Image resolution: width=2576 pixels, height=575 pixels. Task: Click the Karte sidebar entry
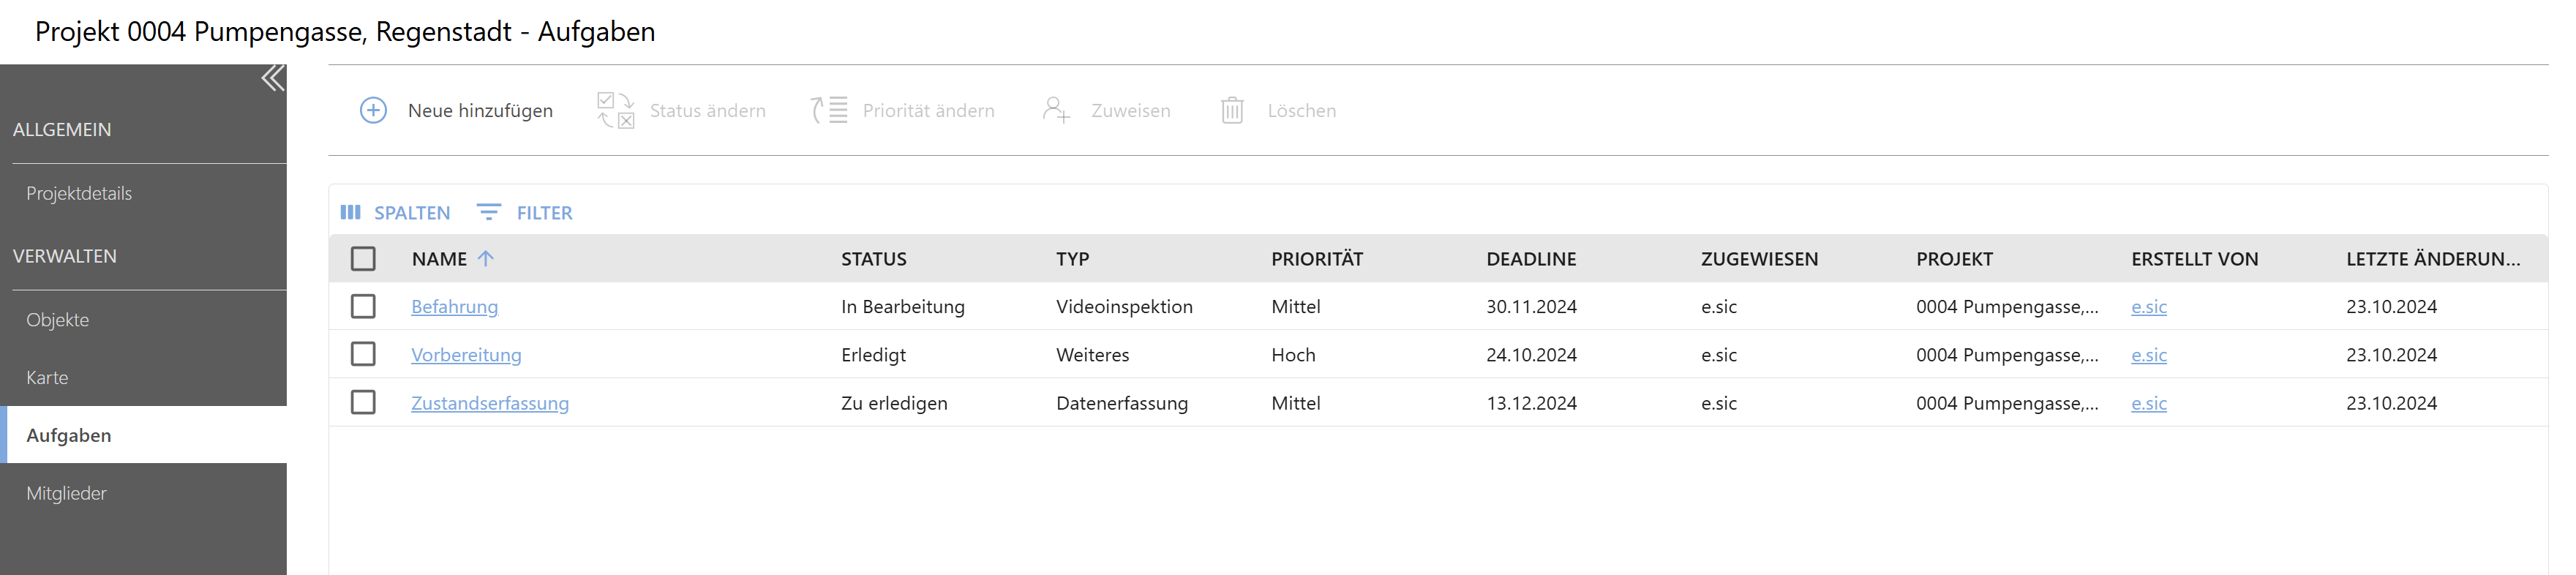(47, 377)
